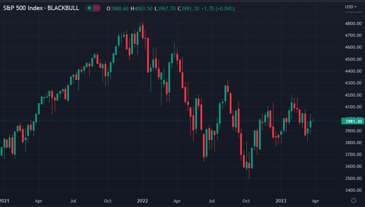Click the 4300.00 price axis label
365x207 pixels.
pyautogui.click(x=353, y=83)
